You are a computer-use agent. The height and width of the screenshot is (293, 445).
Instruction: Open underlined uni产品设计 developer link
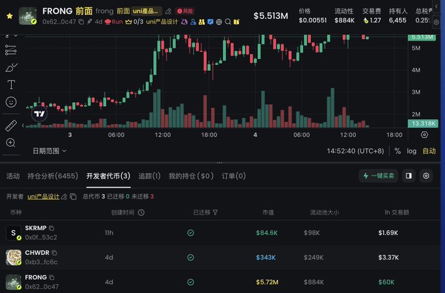pos(43,197)
